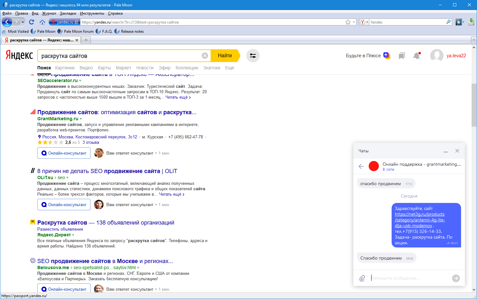Open the address bar history dropdown
Screen dimensions: 477x299
click(354, 22)
